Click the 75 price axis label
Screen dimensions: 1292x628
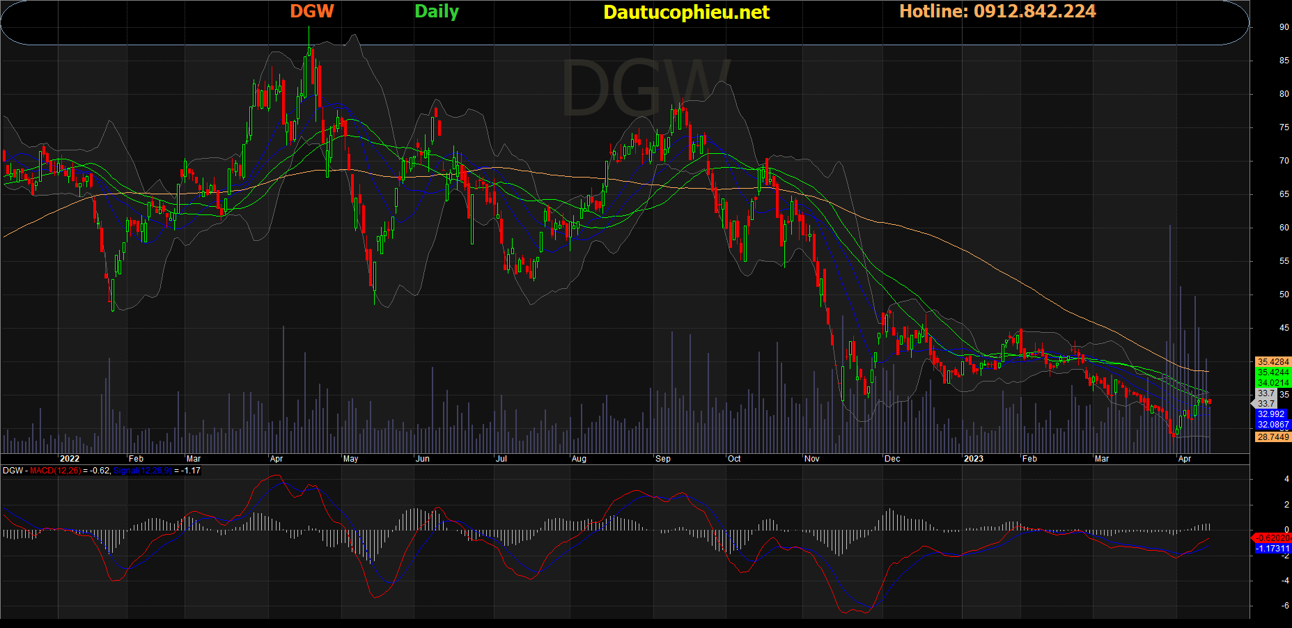point(1284,127)
